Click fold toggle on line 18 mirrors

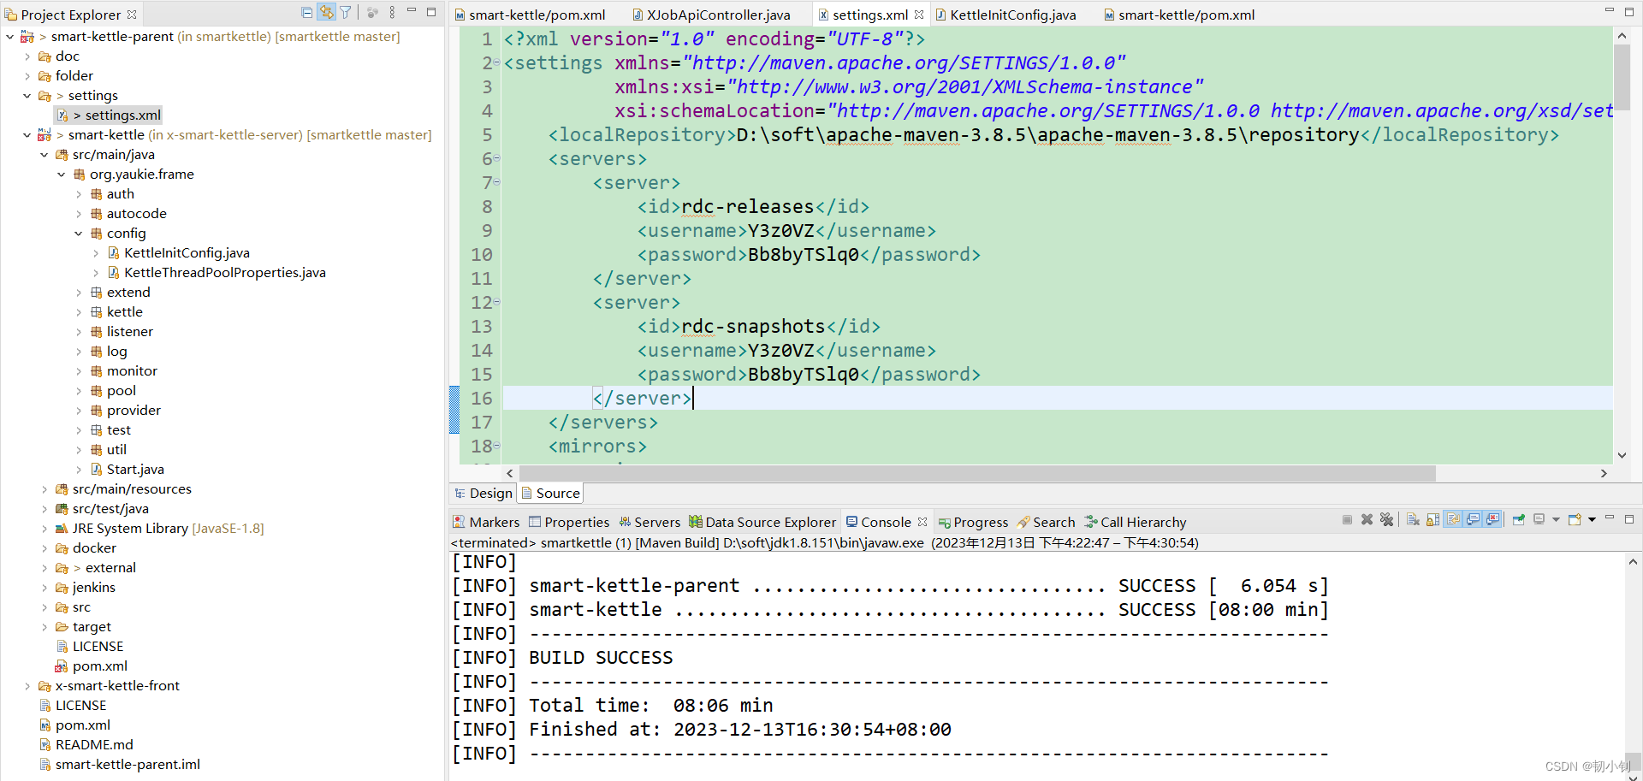click(x=496, y=446)
